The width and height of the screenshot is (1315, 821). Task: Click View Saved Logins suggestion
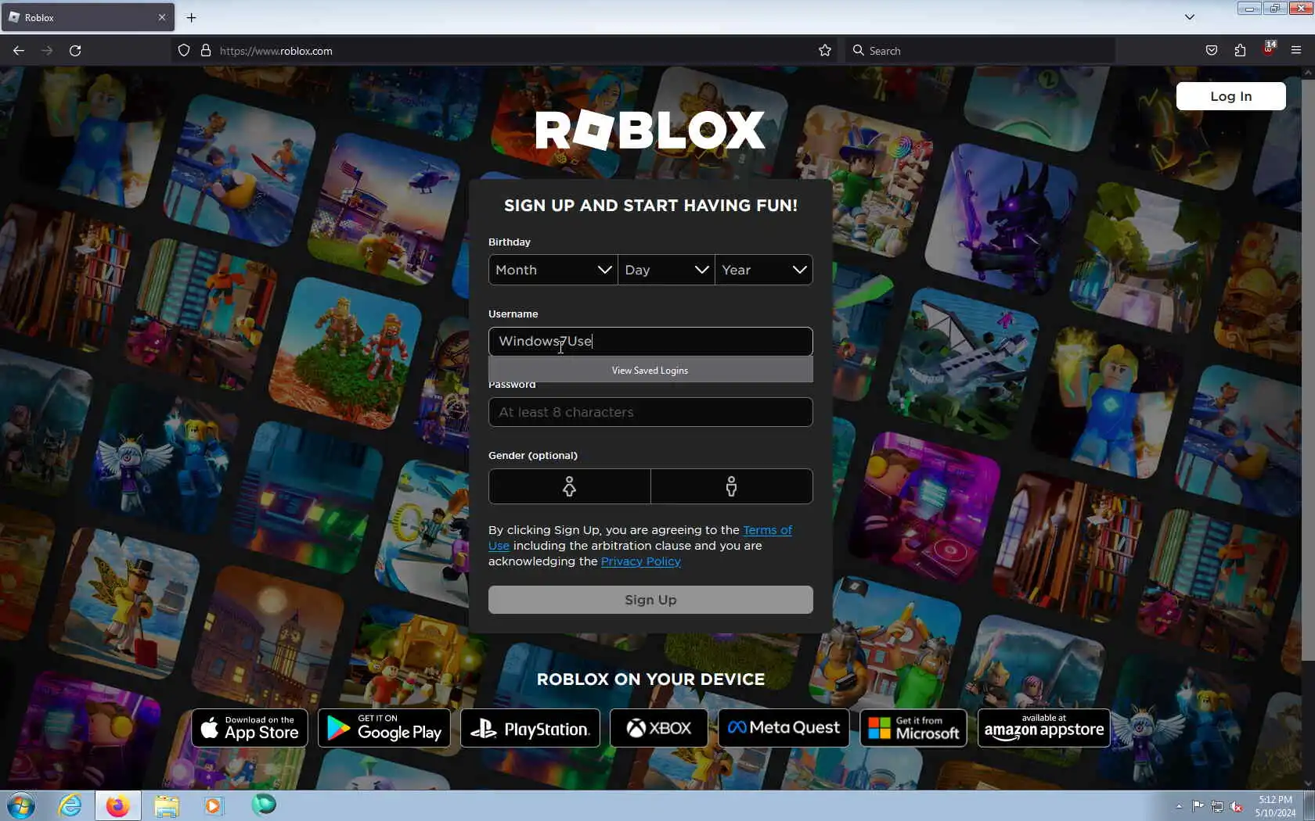point(650,371)
